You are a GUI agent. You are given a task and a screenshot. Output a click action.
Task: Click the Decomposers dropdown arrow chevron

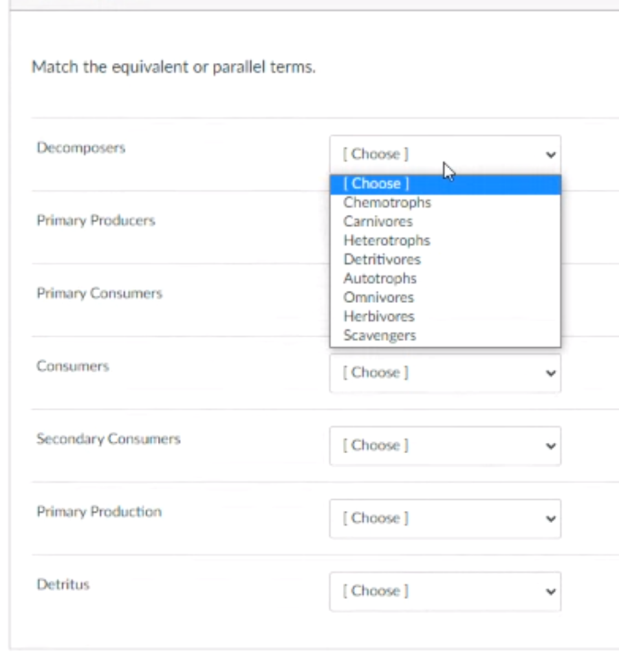550,155
